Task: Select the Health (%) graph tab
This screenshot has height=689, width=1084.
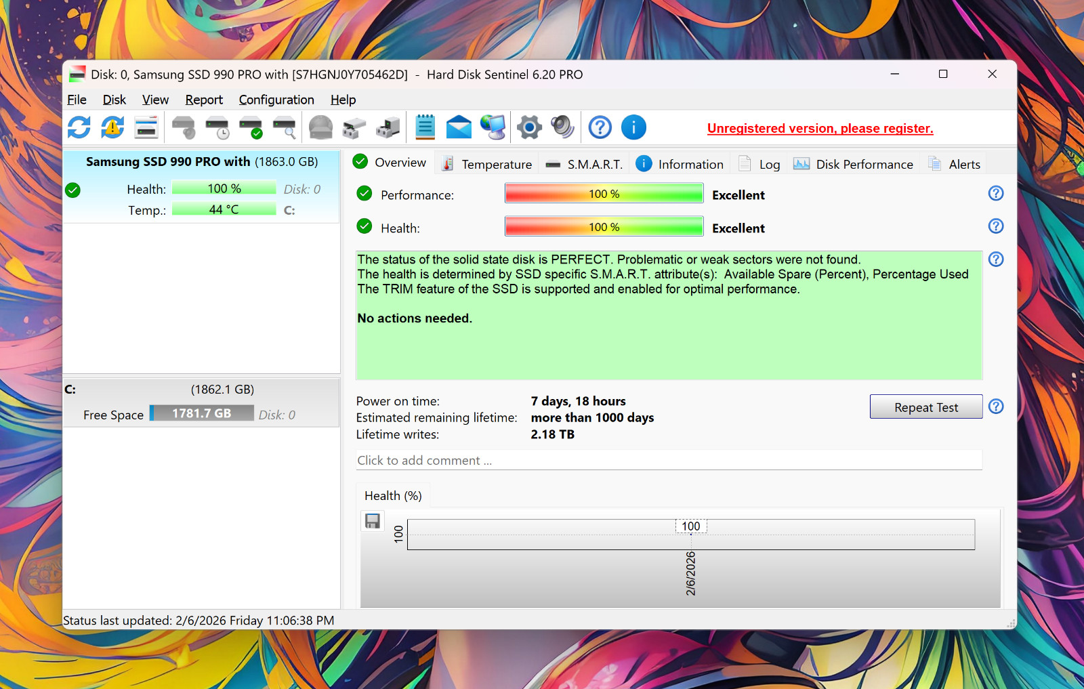Action: [393, 495]
